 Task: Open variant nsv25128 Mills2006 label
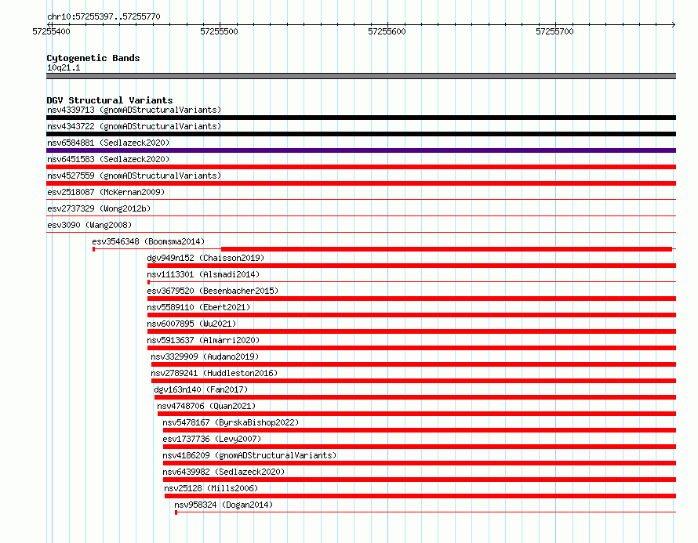(211, 488)
